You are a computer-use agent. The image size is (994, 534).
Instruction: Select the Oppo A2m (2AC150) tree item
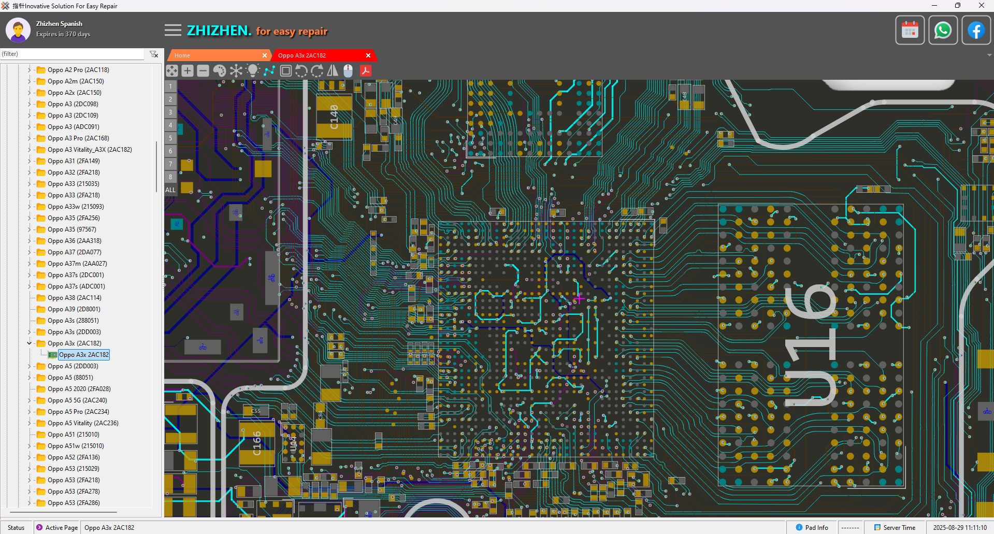click(76, 81)
